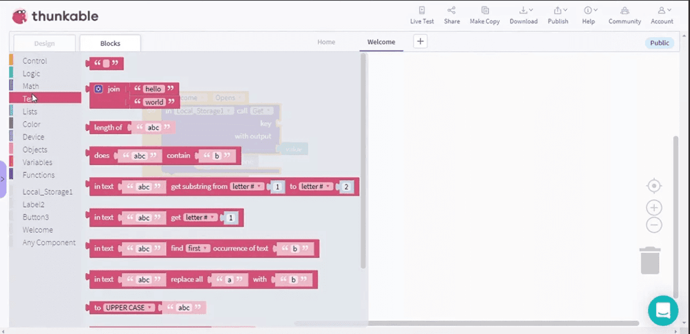Zoom out using the minus circle
Screen dimensions: 690x334
(654, 225)
